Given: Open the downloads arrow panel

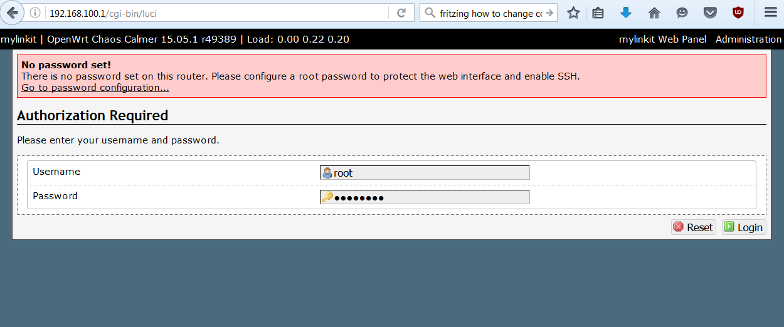Looking at the screenshot, I should [x=625, y=13].
